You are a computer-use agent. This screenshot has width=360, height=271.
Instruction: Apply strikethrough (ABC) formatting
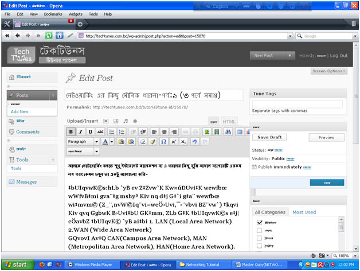pyautogui.click(x=100, y=132)
